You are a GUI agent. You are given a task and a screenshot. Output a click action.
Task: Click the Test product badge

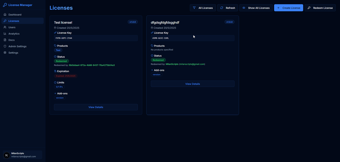(58, 50)
